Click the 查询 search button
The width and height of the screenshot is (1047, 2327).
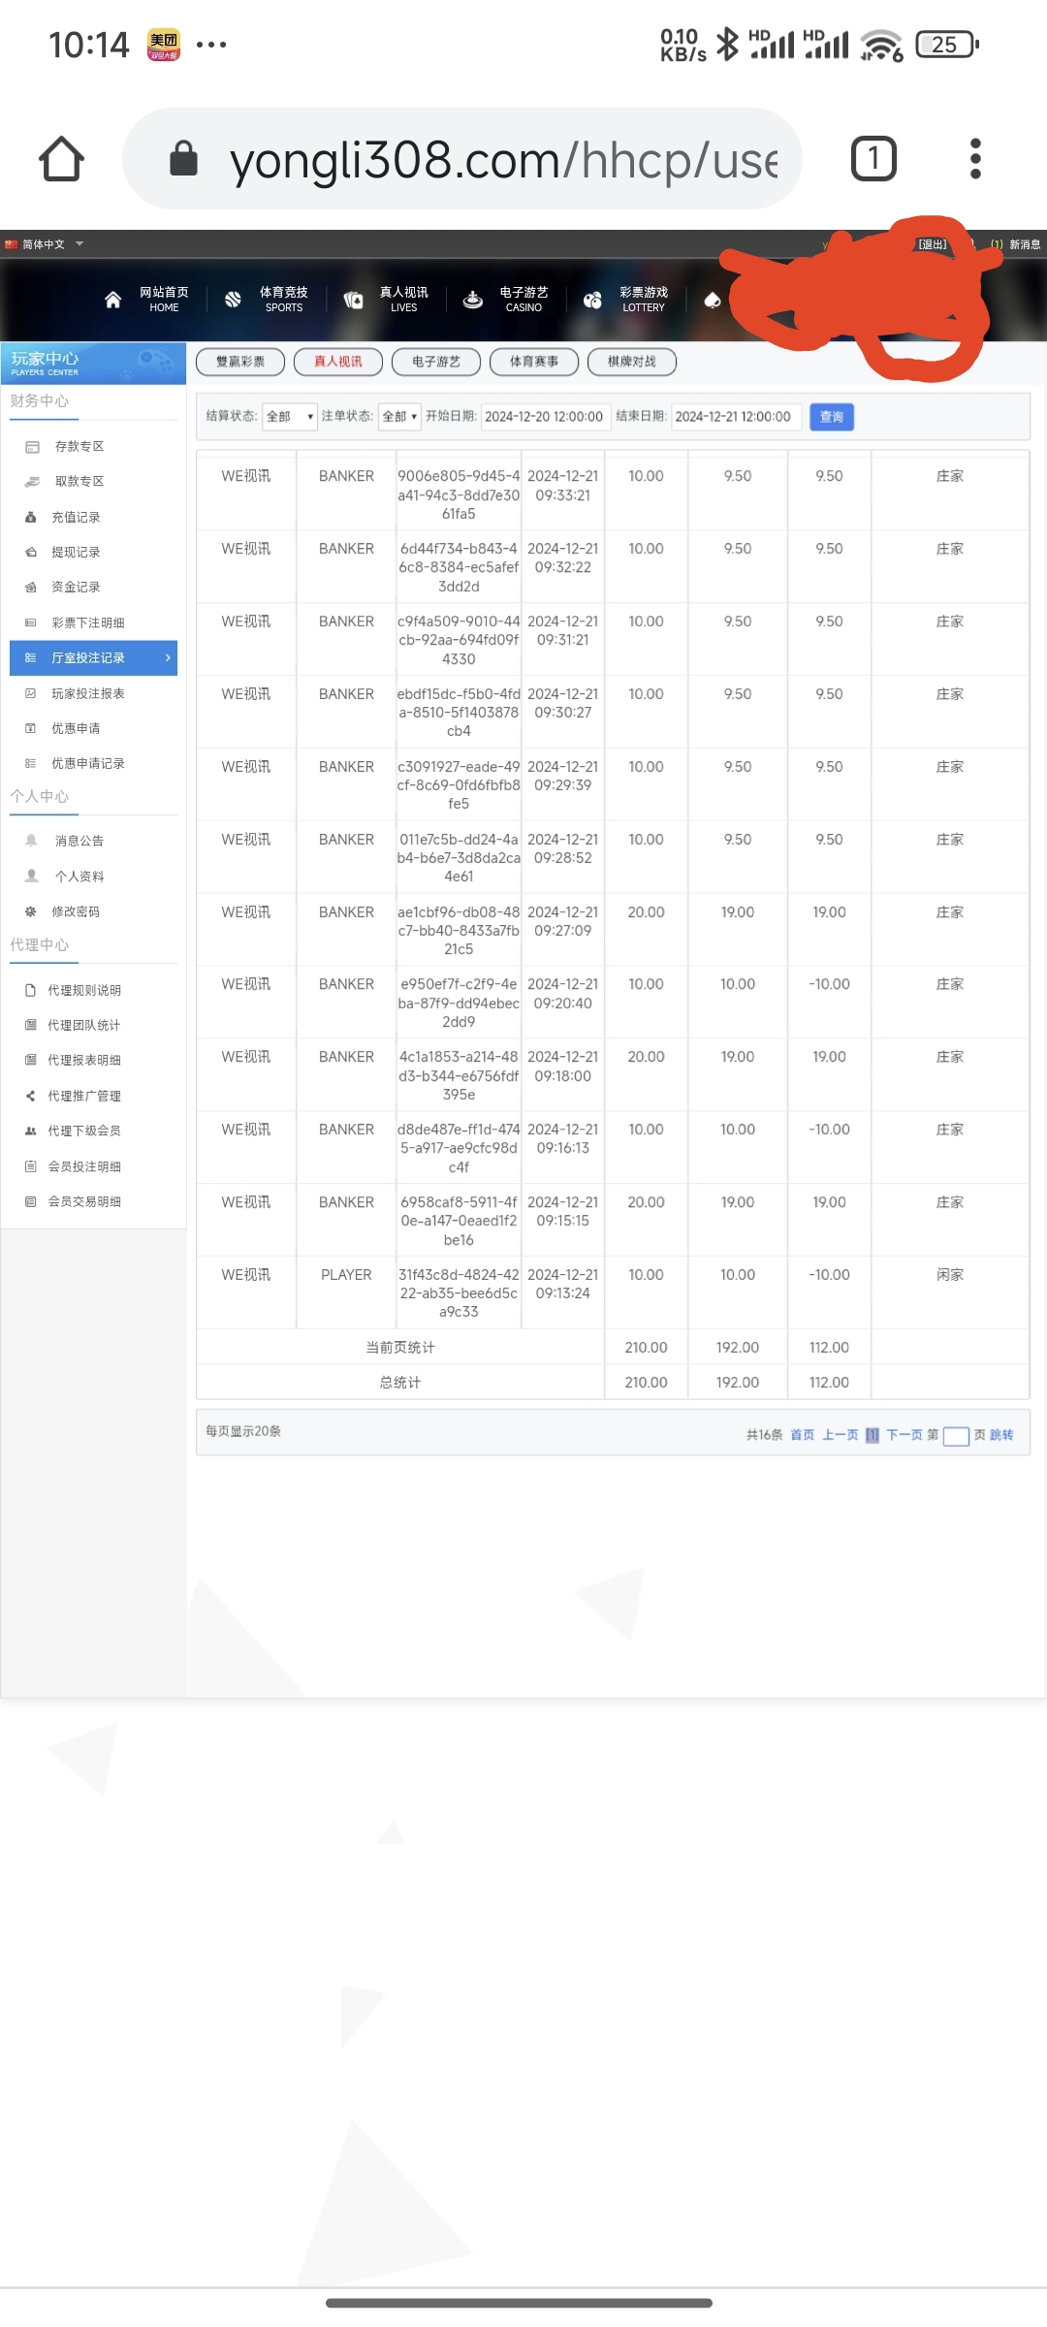[x=831, y=417]
